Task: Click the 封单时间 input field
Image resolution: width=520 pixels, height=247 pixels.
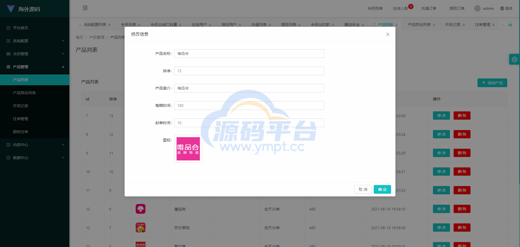Action: tap(249, 123)
